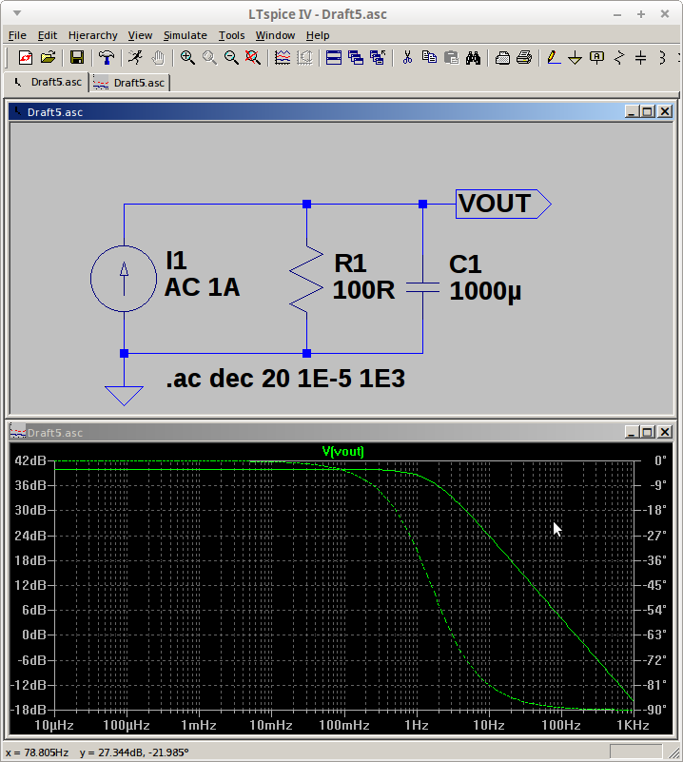The height and width of the screenshot is (762, 683).
Task: Click the Tile Windows Horizontally icon
Action: [334, 58]
